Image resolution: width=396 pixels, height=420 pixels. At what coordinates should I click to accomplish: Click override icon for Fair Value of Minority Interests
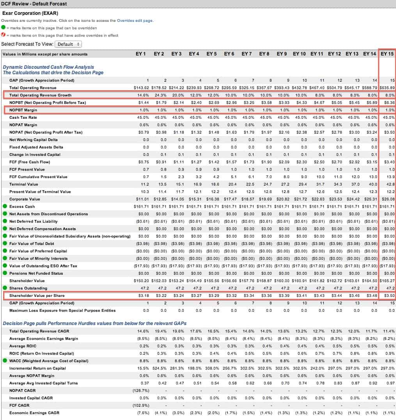(5, 258)
